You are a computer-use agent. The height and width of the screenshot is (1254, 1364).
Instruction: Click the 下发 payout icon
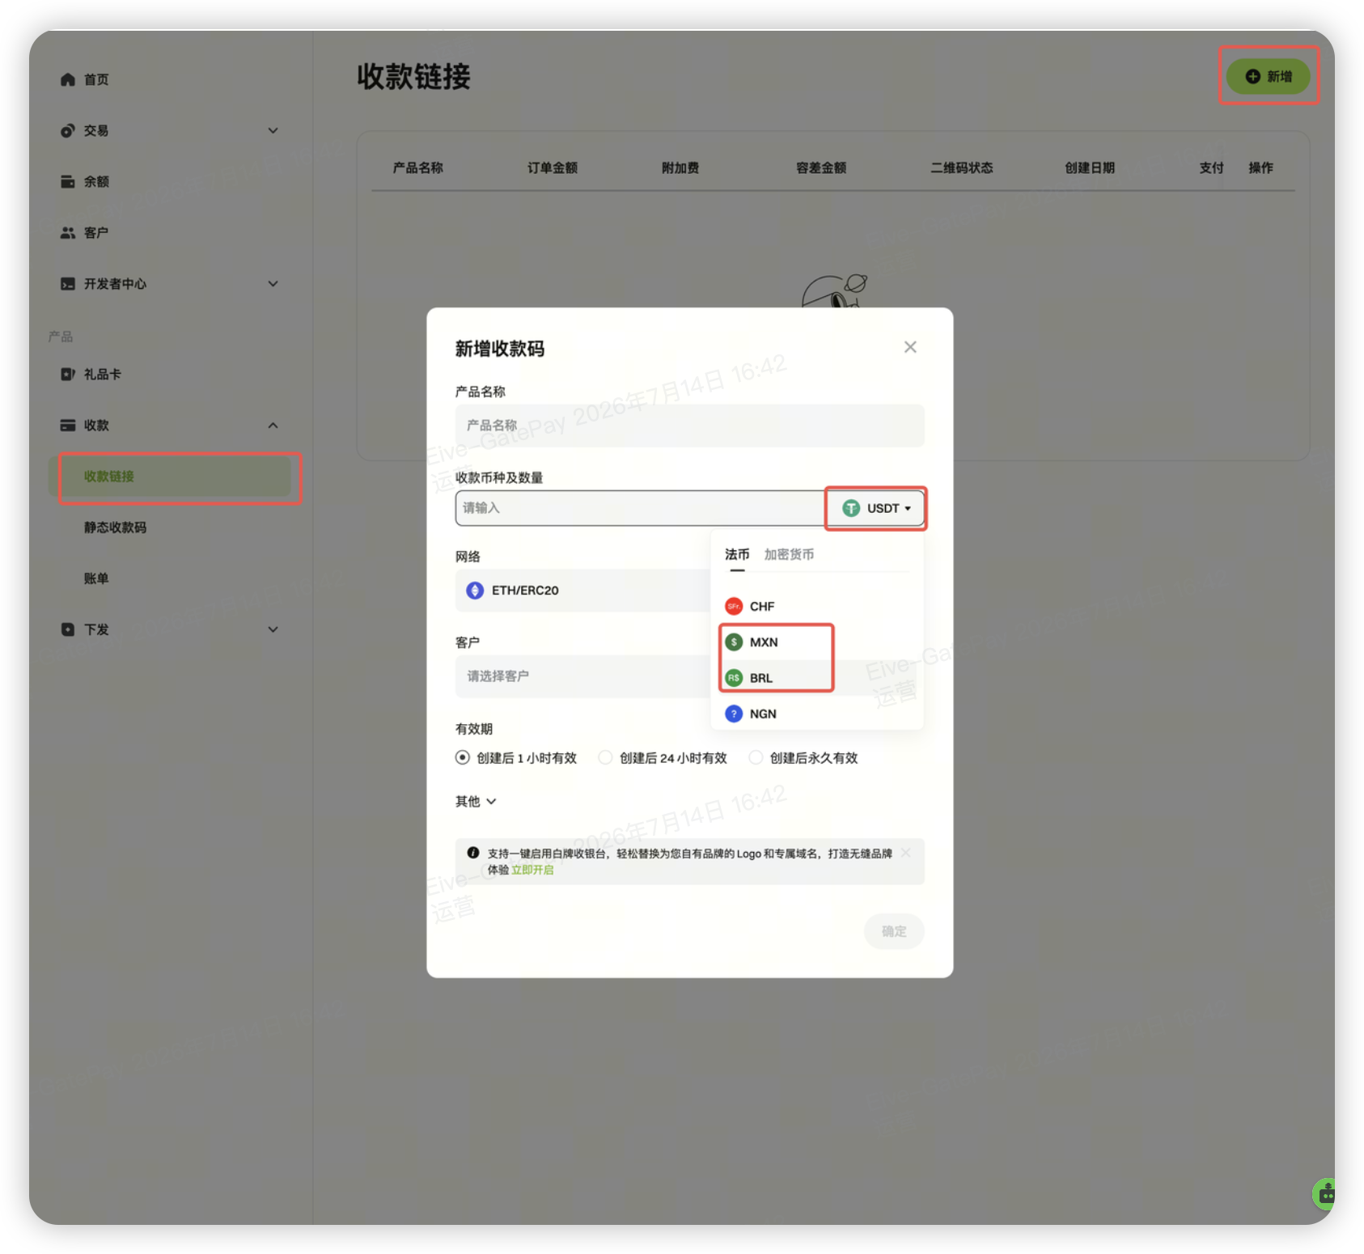tap(68, 629)
